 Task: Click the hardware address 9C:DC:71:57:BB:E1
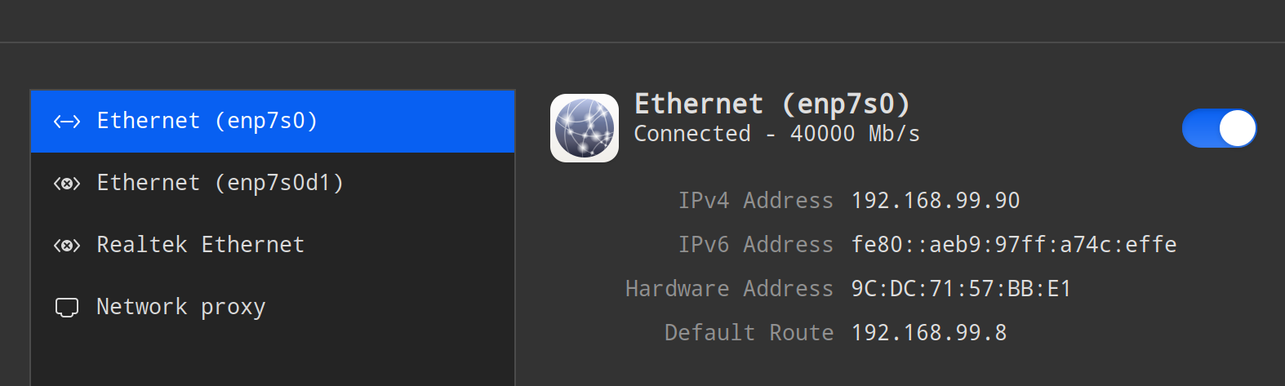click(x=961, y=289)
